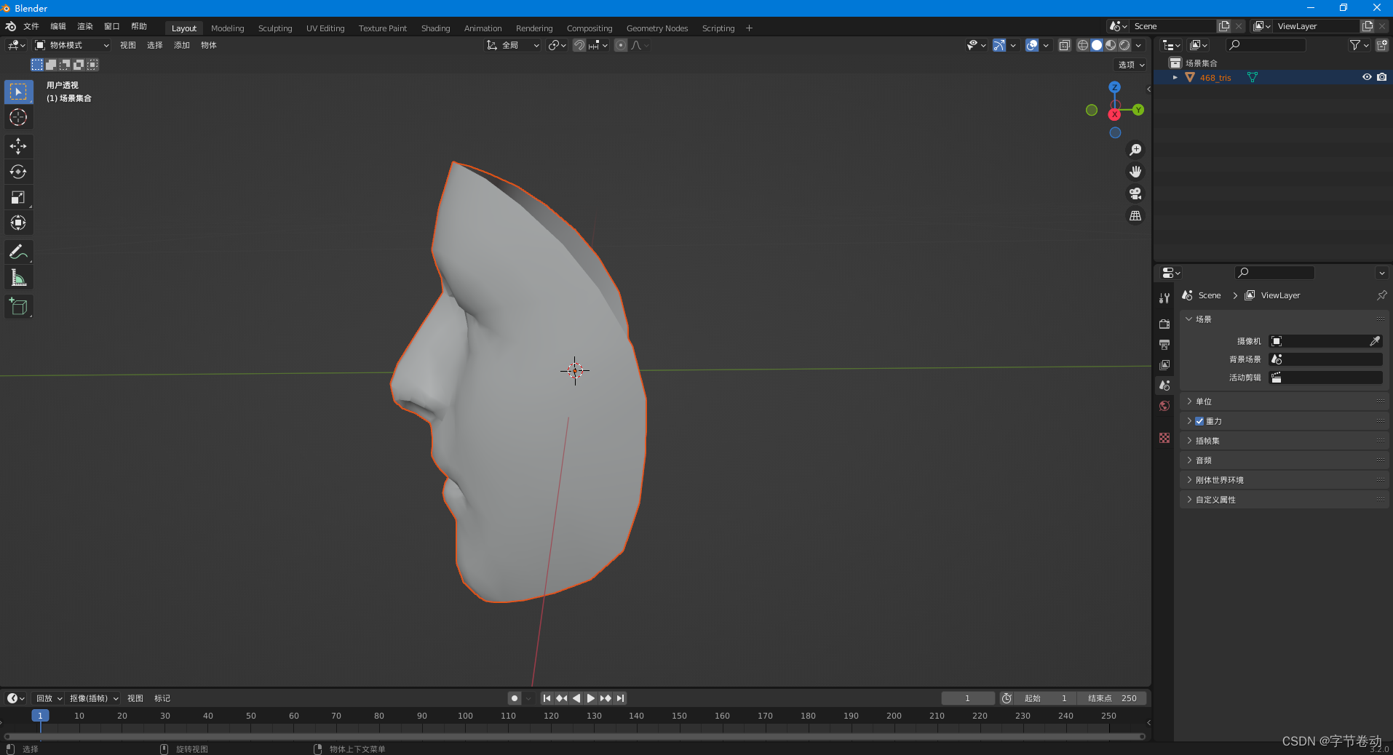Select the Move tool in the toolbar
This screenshot has height=755, width=1393.
click(x=18, y=146)
